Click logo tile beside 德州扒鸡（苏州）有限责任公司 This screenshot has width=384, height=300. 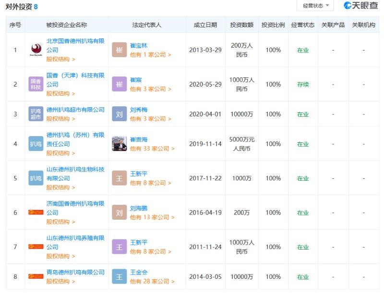pyautogui.click(x=36, y=144)
